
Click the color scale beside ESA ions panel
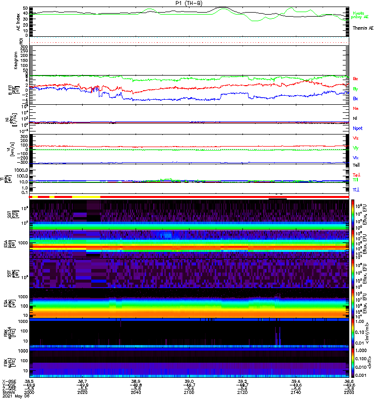click(x=353, y=244)
